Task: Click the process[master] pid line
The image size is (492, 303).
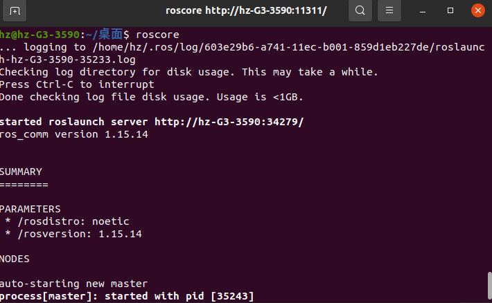Action: coord(127,297)
